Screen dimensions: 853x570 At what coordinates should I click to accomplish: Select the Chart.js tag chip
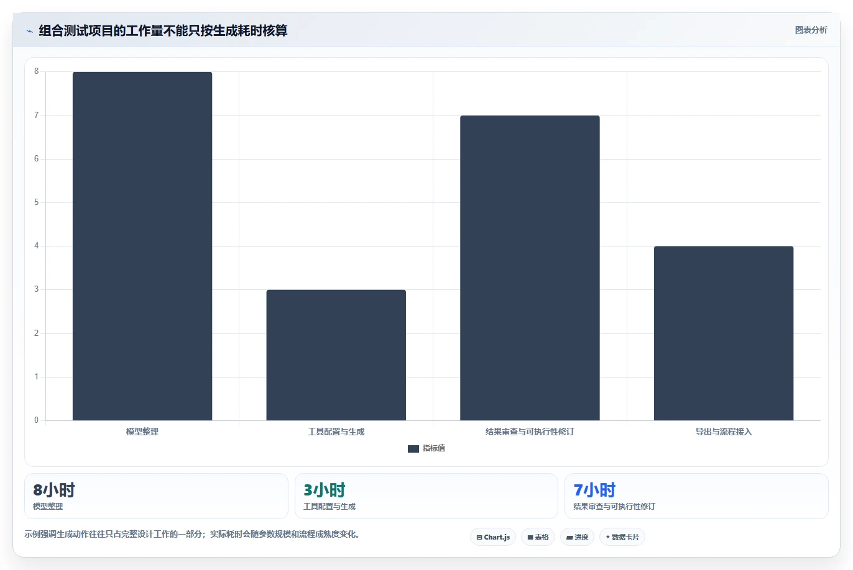(x=493, y=537)
